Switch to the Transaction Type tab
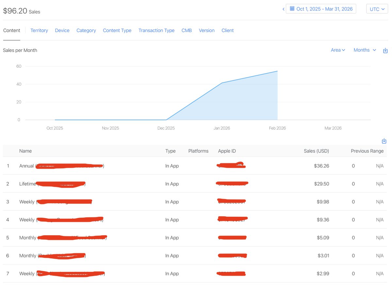This screenshot has width=392, height=285. 156,30
